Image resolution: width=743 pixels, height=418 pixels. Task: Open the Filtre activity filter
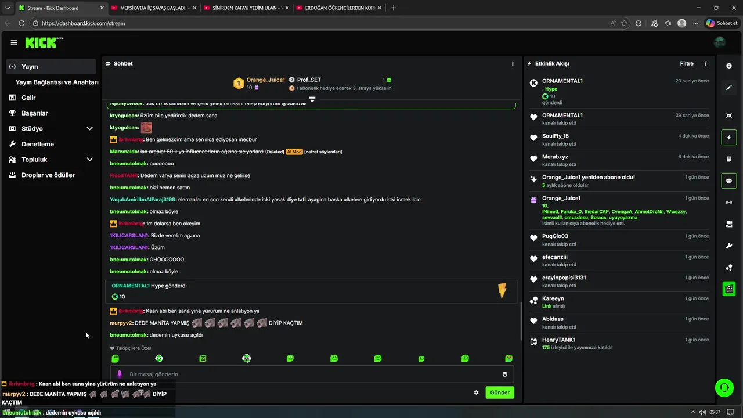[x=687, y=63]
